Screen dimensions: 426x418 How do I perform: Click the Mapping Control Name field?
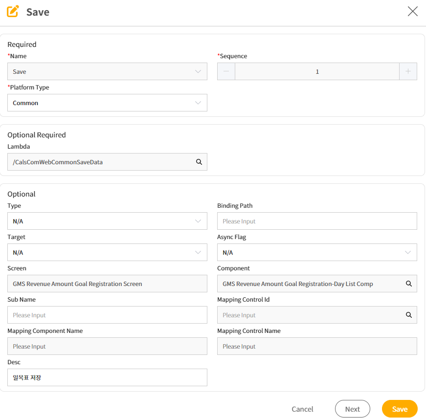317,346
